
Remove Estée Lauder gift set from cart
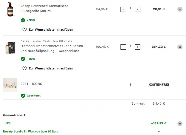click(x=180, y=47)
